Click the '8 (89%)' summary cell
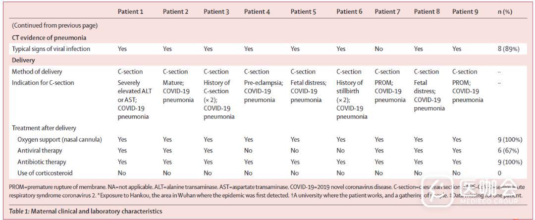Image resolution: width=535 pixels, height=220 pixels. click(507, 49)
